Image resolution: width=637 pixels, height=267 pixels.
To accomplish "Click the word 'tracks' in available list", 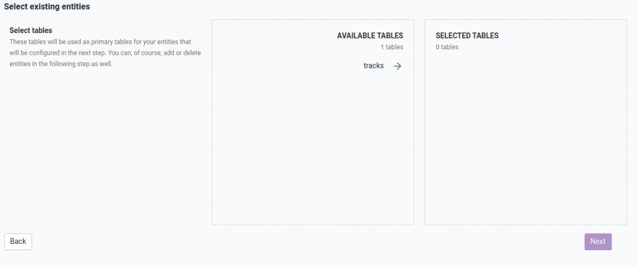I will point(374,66).
